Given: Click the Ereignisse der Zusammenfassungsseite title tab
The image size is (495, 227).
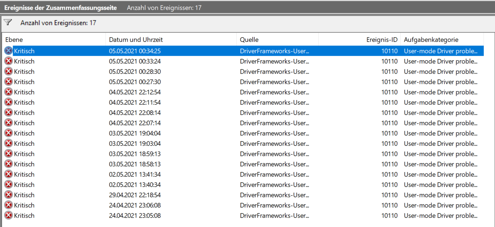Looking at the screenshot, I should tap(60, 8).
